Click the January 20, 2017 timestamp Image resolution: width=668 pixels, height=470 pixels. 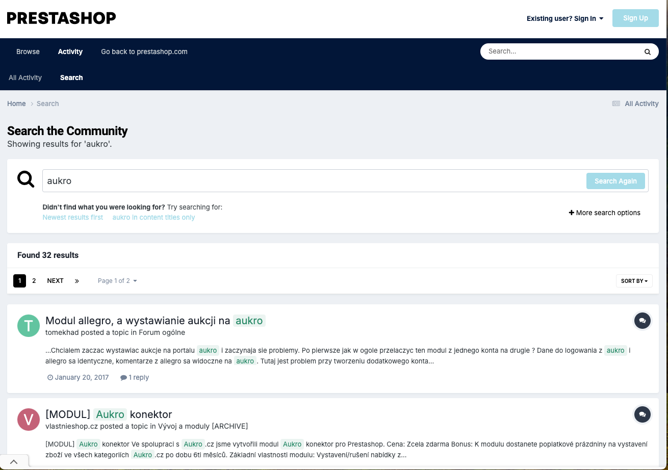click(x=78, y=377)
